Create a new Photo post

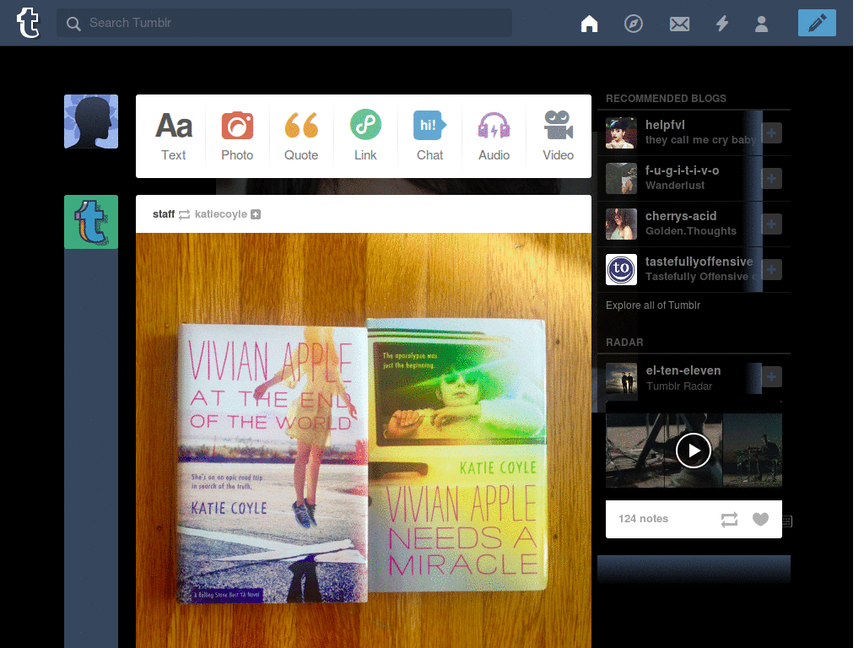tap(237, 136)
